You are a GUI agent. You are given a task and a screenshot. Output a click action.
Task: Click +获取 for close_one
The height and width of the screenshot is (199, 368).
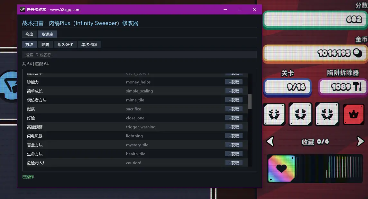pos(234,118)
